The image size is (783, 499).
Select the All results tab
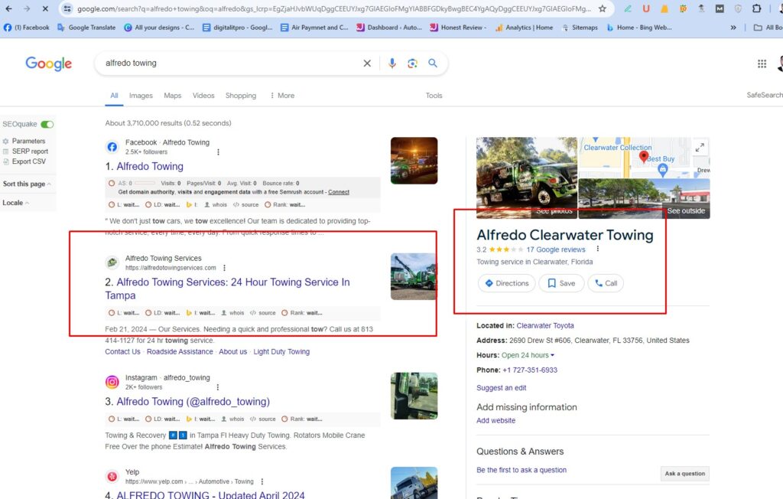115,96
